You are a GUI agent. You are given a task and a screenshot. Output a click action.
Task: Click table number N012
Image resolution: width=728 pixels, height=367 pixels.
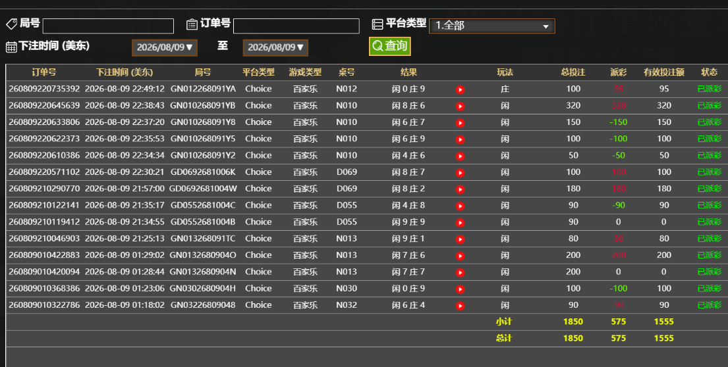coord(347,89)
